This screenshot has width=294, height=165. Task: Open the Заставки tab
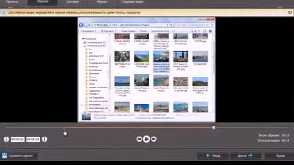click(72, 2)
